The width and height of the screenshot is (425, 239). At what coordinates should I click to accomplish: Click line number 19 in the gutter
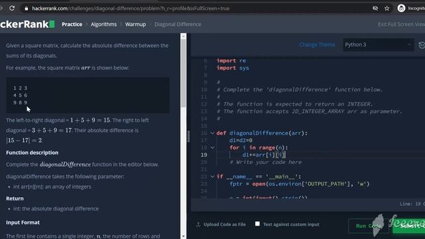coord(204,155)
